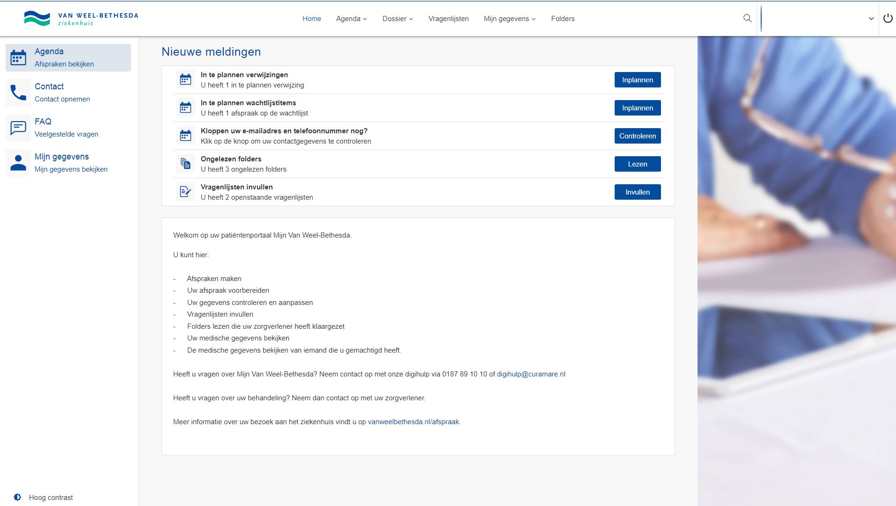Click the Mijn gegevens person icon
The width and height of the screenshot is (896, 506).
tap(18, 163)
